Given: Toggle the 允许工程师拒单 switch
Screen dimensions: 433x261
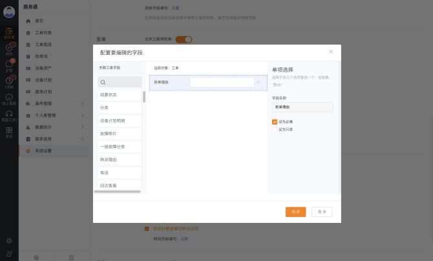Looking at the screenshot, I should tap(184, 39).
